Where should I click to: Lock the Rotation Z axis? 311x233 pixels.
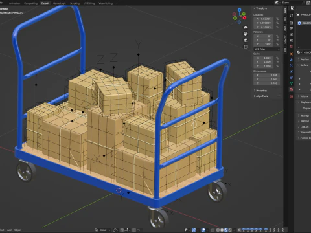(278, 44)
